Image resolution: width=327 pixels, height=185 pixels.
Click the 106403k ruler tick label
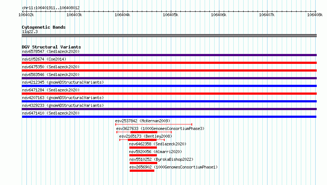click(74, 15)
